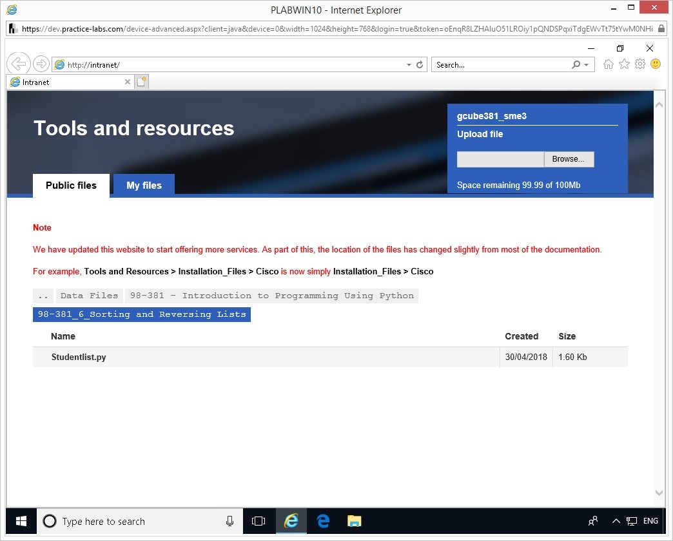Close the Intranet browser tab
Viewport: 673px width, 541px height.
pos(127,82)
